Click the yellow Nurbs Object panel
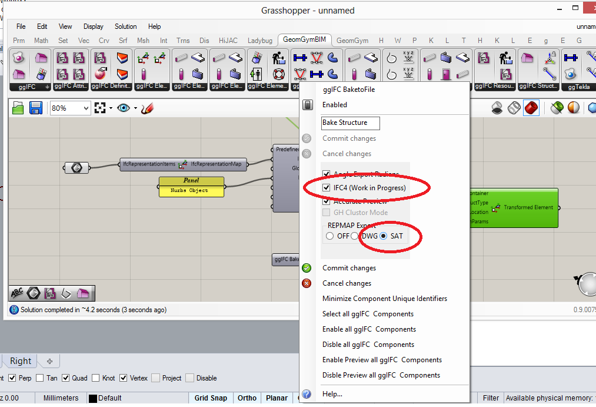Screen dimensions: 596x407 (x=191, y=187)
